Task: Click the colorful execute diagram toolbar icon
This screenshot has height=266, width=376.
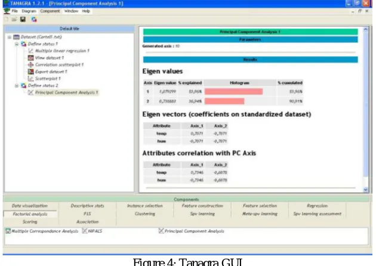Action: [34, 20]
